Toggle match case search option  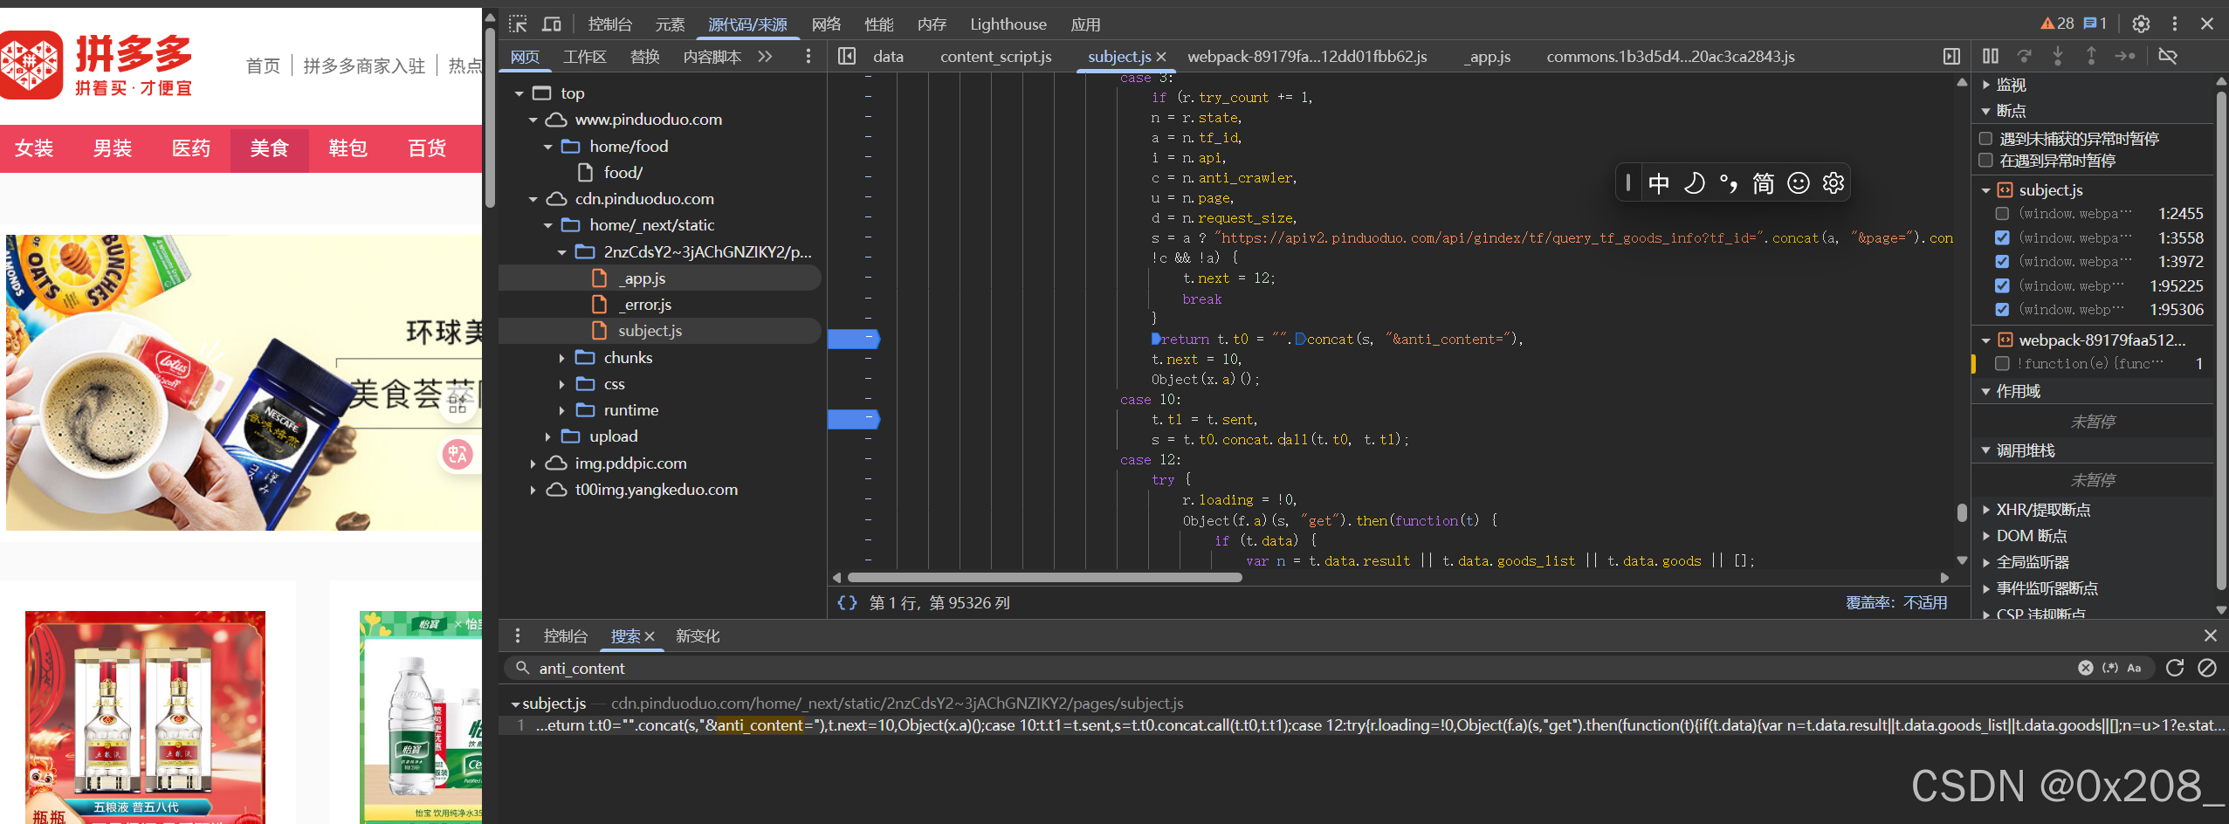(2134, 668)
